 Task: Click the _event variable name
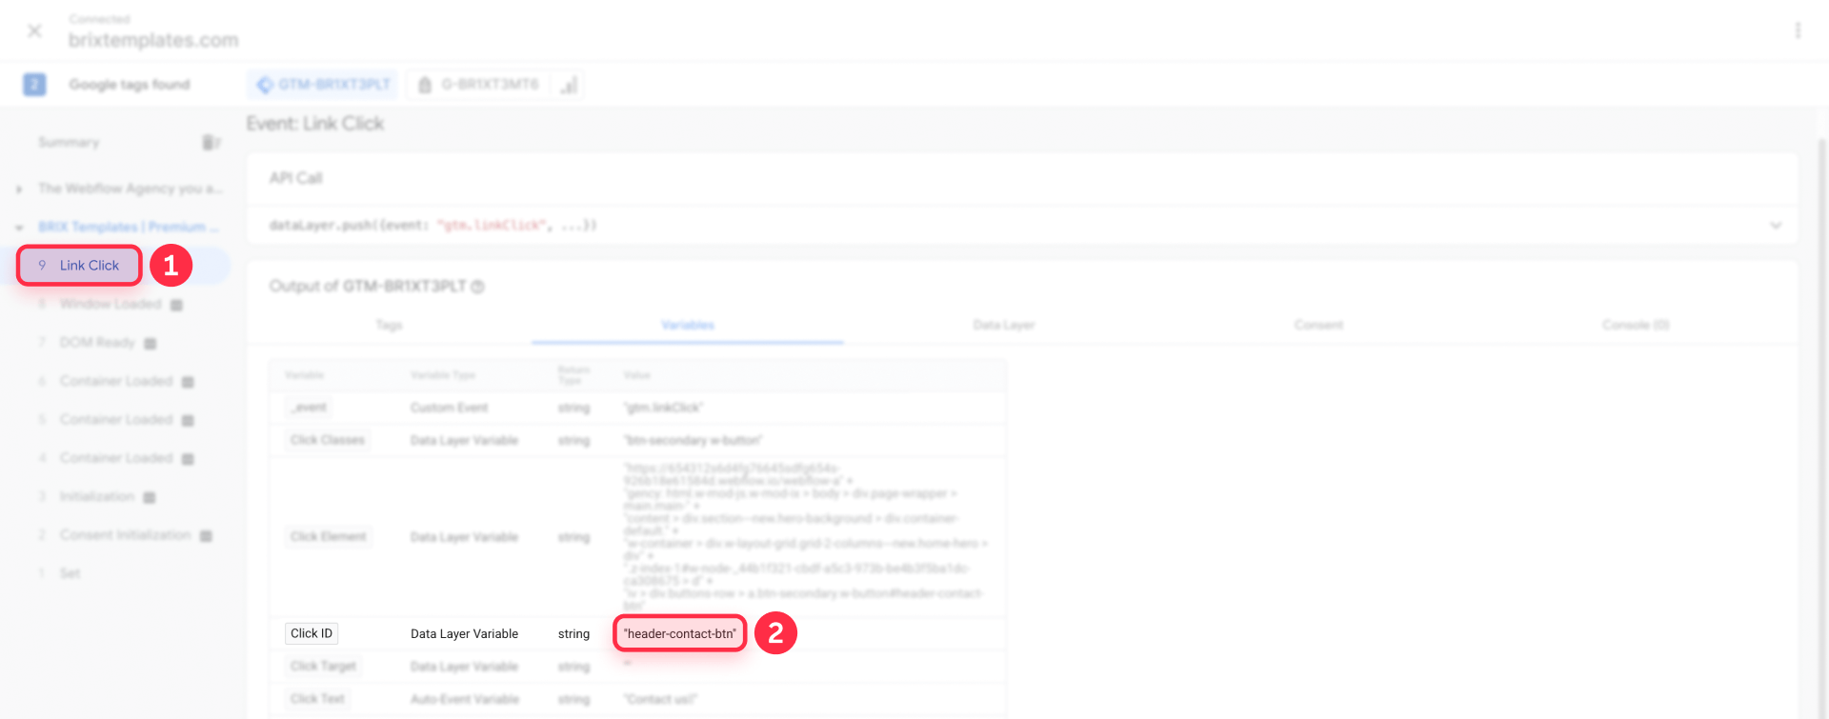tap(310, 408)
